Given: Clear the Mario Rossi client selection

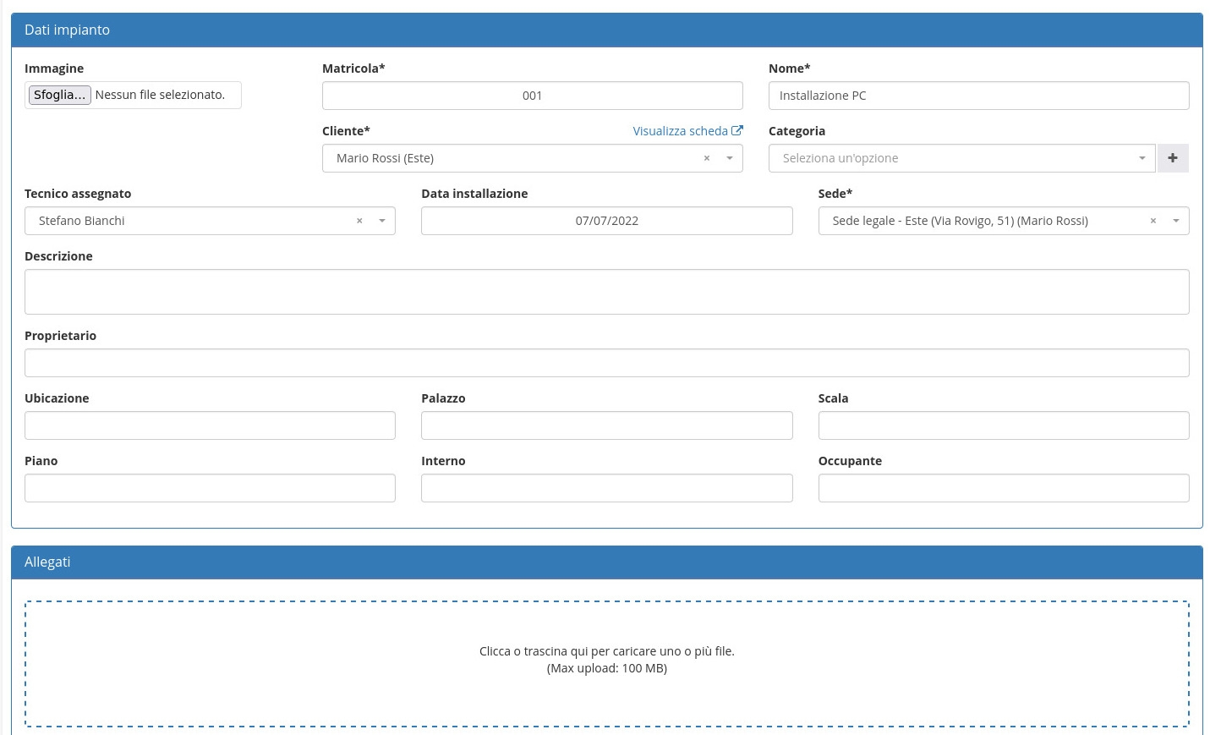Looking at the screenshot, I should (706, 159).
